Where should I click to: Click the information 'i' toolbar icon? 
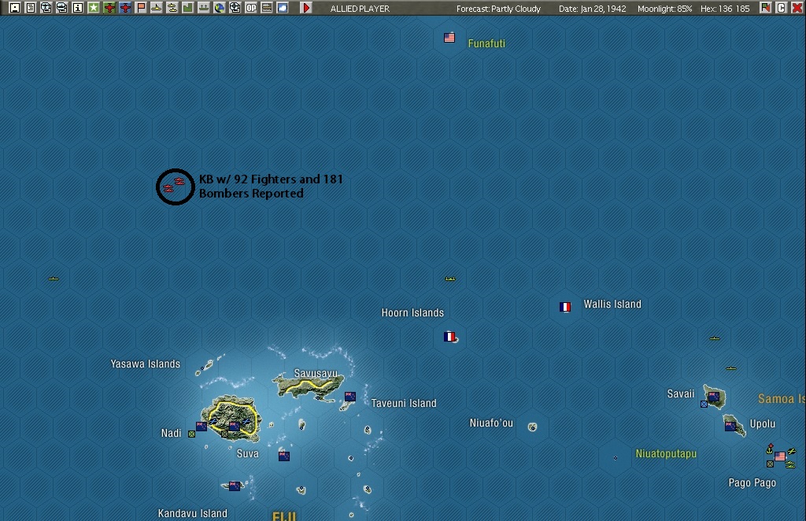(x=78, y=8)
